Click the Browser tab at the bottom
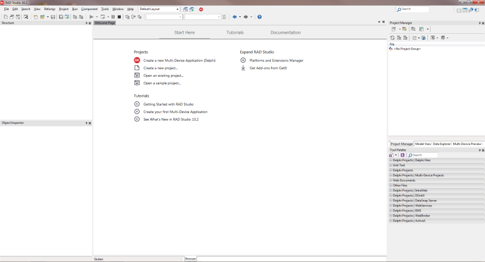 190,259
